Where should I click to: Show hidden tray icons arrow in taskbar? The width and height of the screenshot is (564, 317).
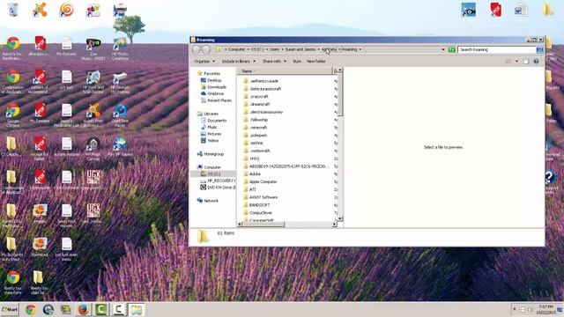[x=514, y=309]
